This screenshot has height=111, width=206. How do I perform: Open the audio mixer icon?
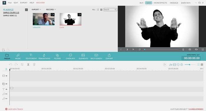click(x=170, y=65)
